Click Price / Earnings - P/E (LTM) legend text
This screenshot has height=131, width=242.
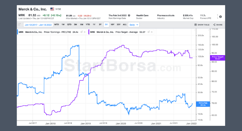pos(57,32)
